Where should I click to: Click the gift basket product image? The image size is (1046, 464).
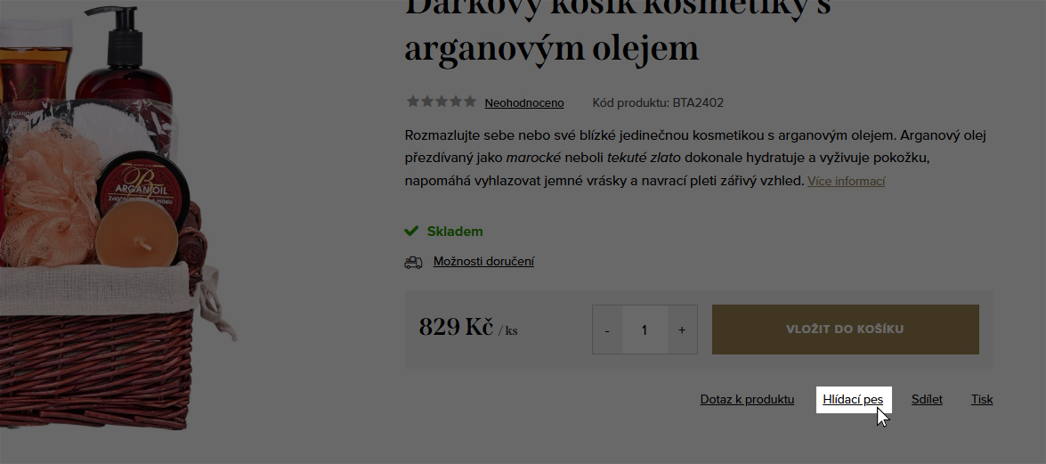[x=113, y=214]
